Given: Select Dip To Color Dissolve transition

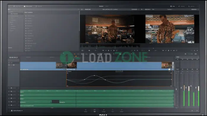Looking at the screenshot, I should (x=31, y=43).
